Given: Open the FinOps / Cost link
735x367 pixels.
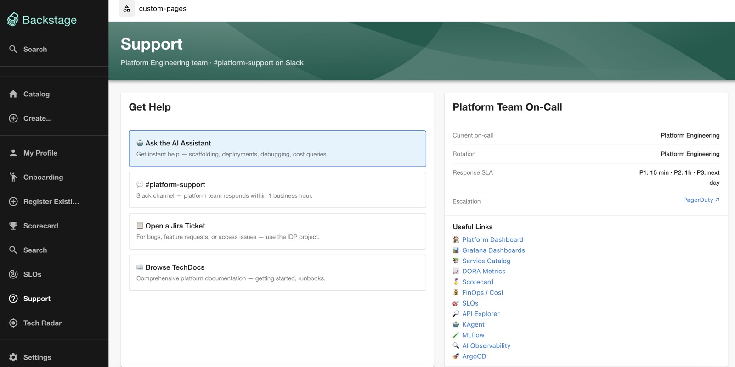Looking at the screenshot, I should [x=483, y=292].
